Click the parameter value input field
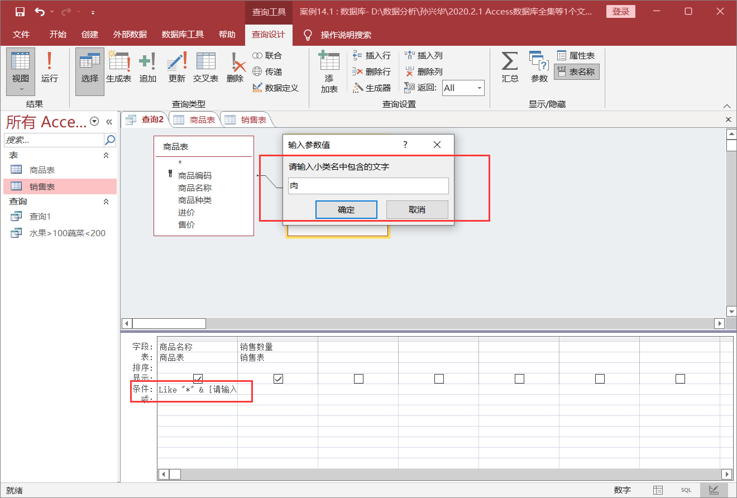 click(368, 186)
